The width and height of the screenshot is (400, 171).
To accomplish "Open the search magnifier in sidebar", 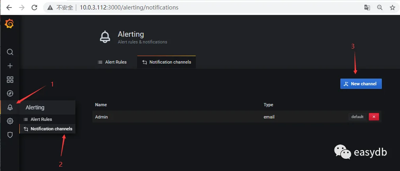I will pos(10,52).
